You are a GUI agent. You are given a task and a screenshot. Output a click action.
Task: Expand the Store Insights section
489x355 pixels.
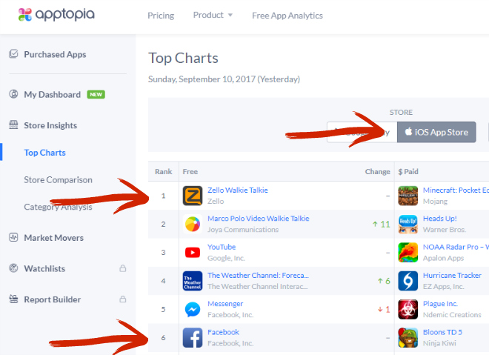click(x=50, y=125)
